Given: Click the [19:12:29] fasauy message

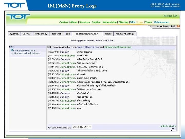Looking at the screenshot, I should pos(78,71).
